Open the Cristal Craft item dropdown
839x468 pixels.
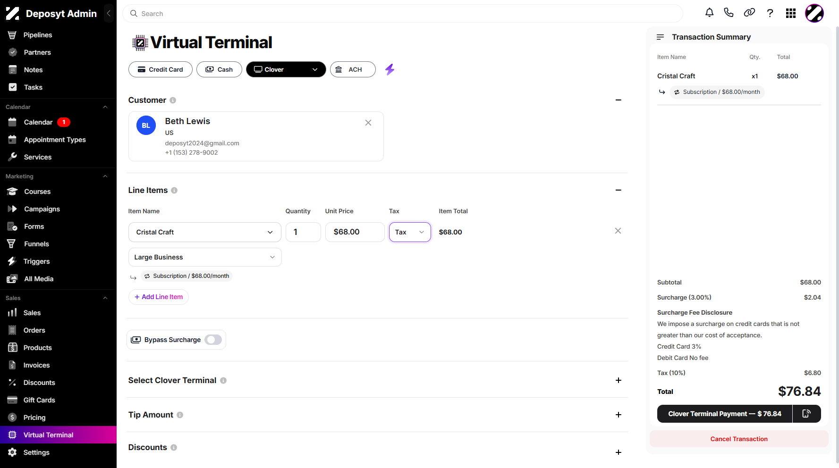(205, 232)
